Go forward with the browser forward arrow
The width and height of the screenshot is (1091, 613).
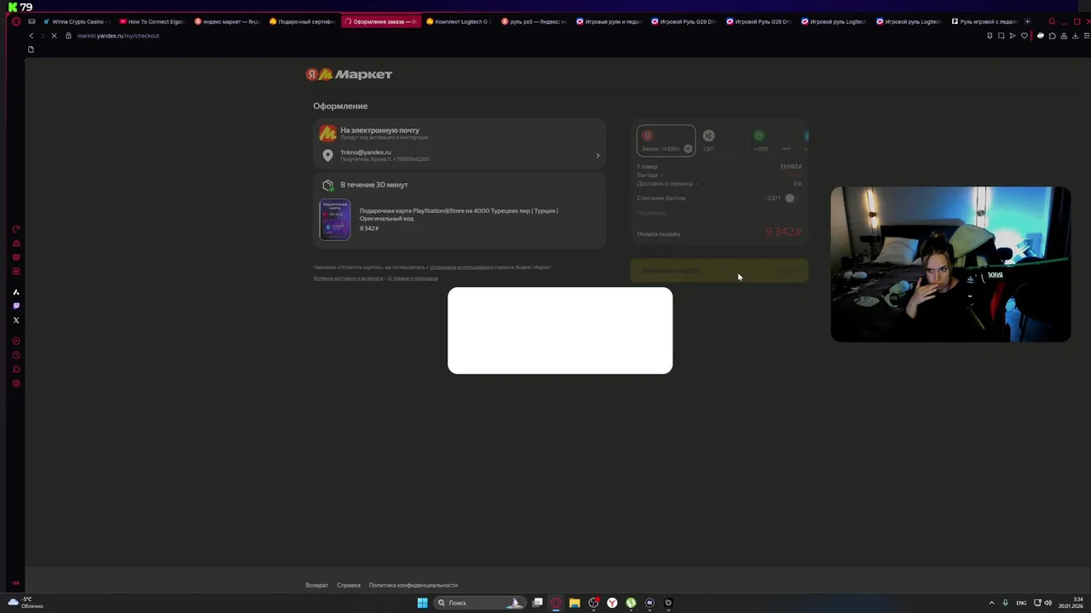coord(43,36)
